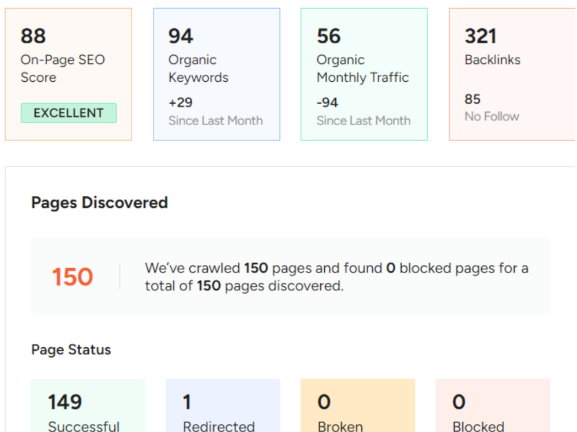The height and width of the screenshot is (432, 577).
Task: Click the +29 keywords change value
Action: tap(180, 103)
